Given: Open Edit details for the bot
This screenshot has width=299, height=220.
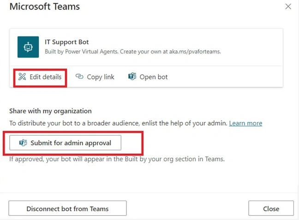Looking at the screenshot, I should click(40, 77).
